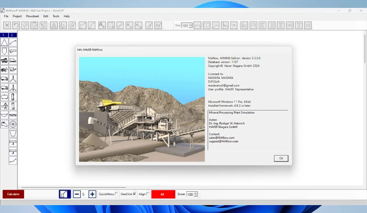The height and width of the screenshot is (213, 367).
Task: Select the silo bin shape tool
Action: tap(4, 51)
